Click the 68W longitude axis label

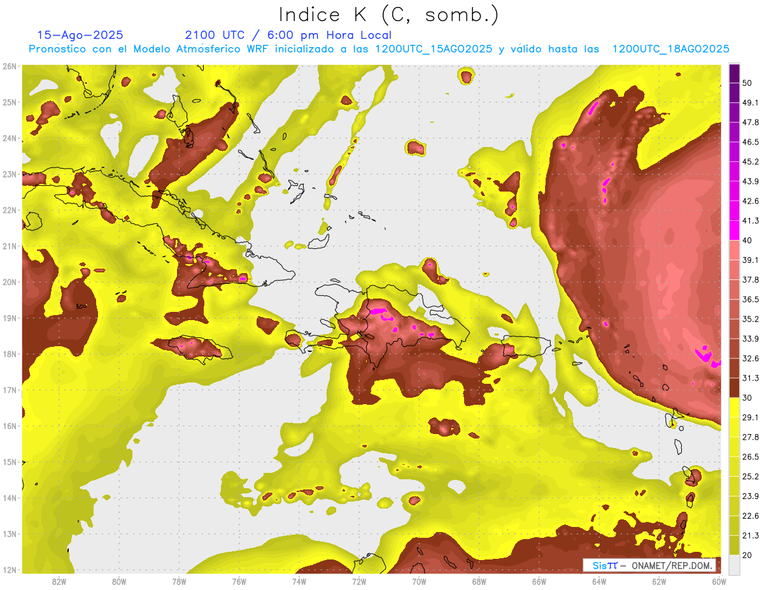(x=479, y=581)
